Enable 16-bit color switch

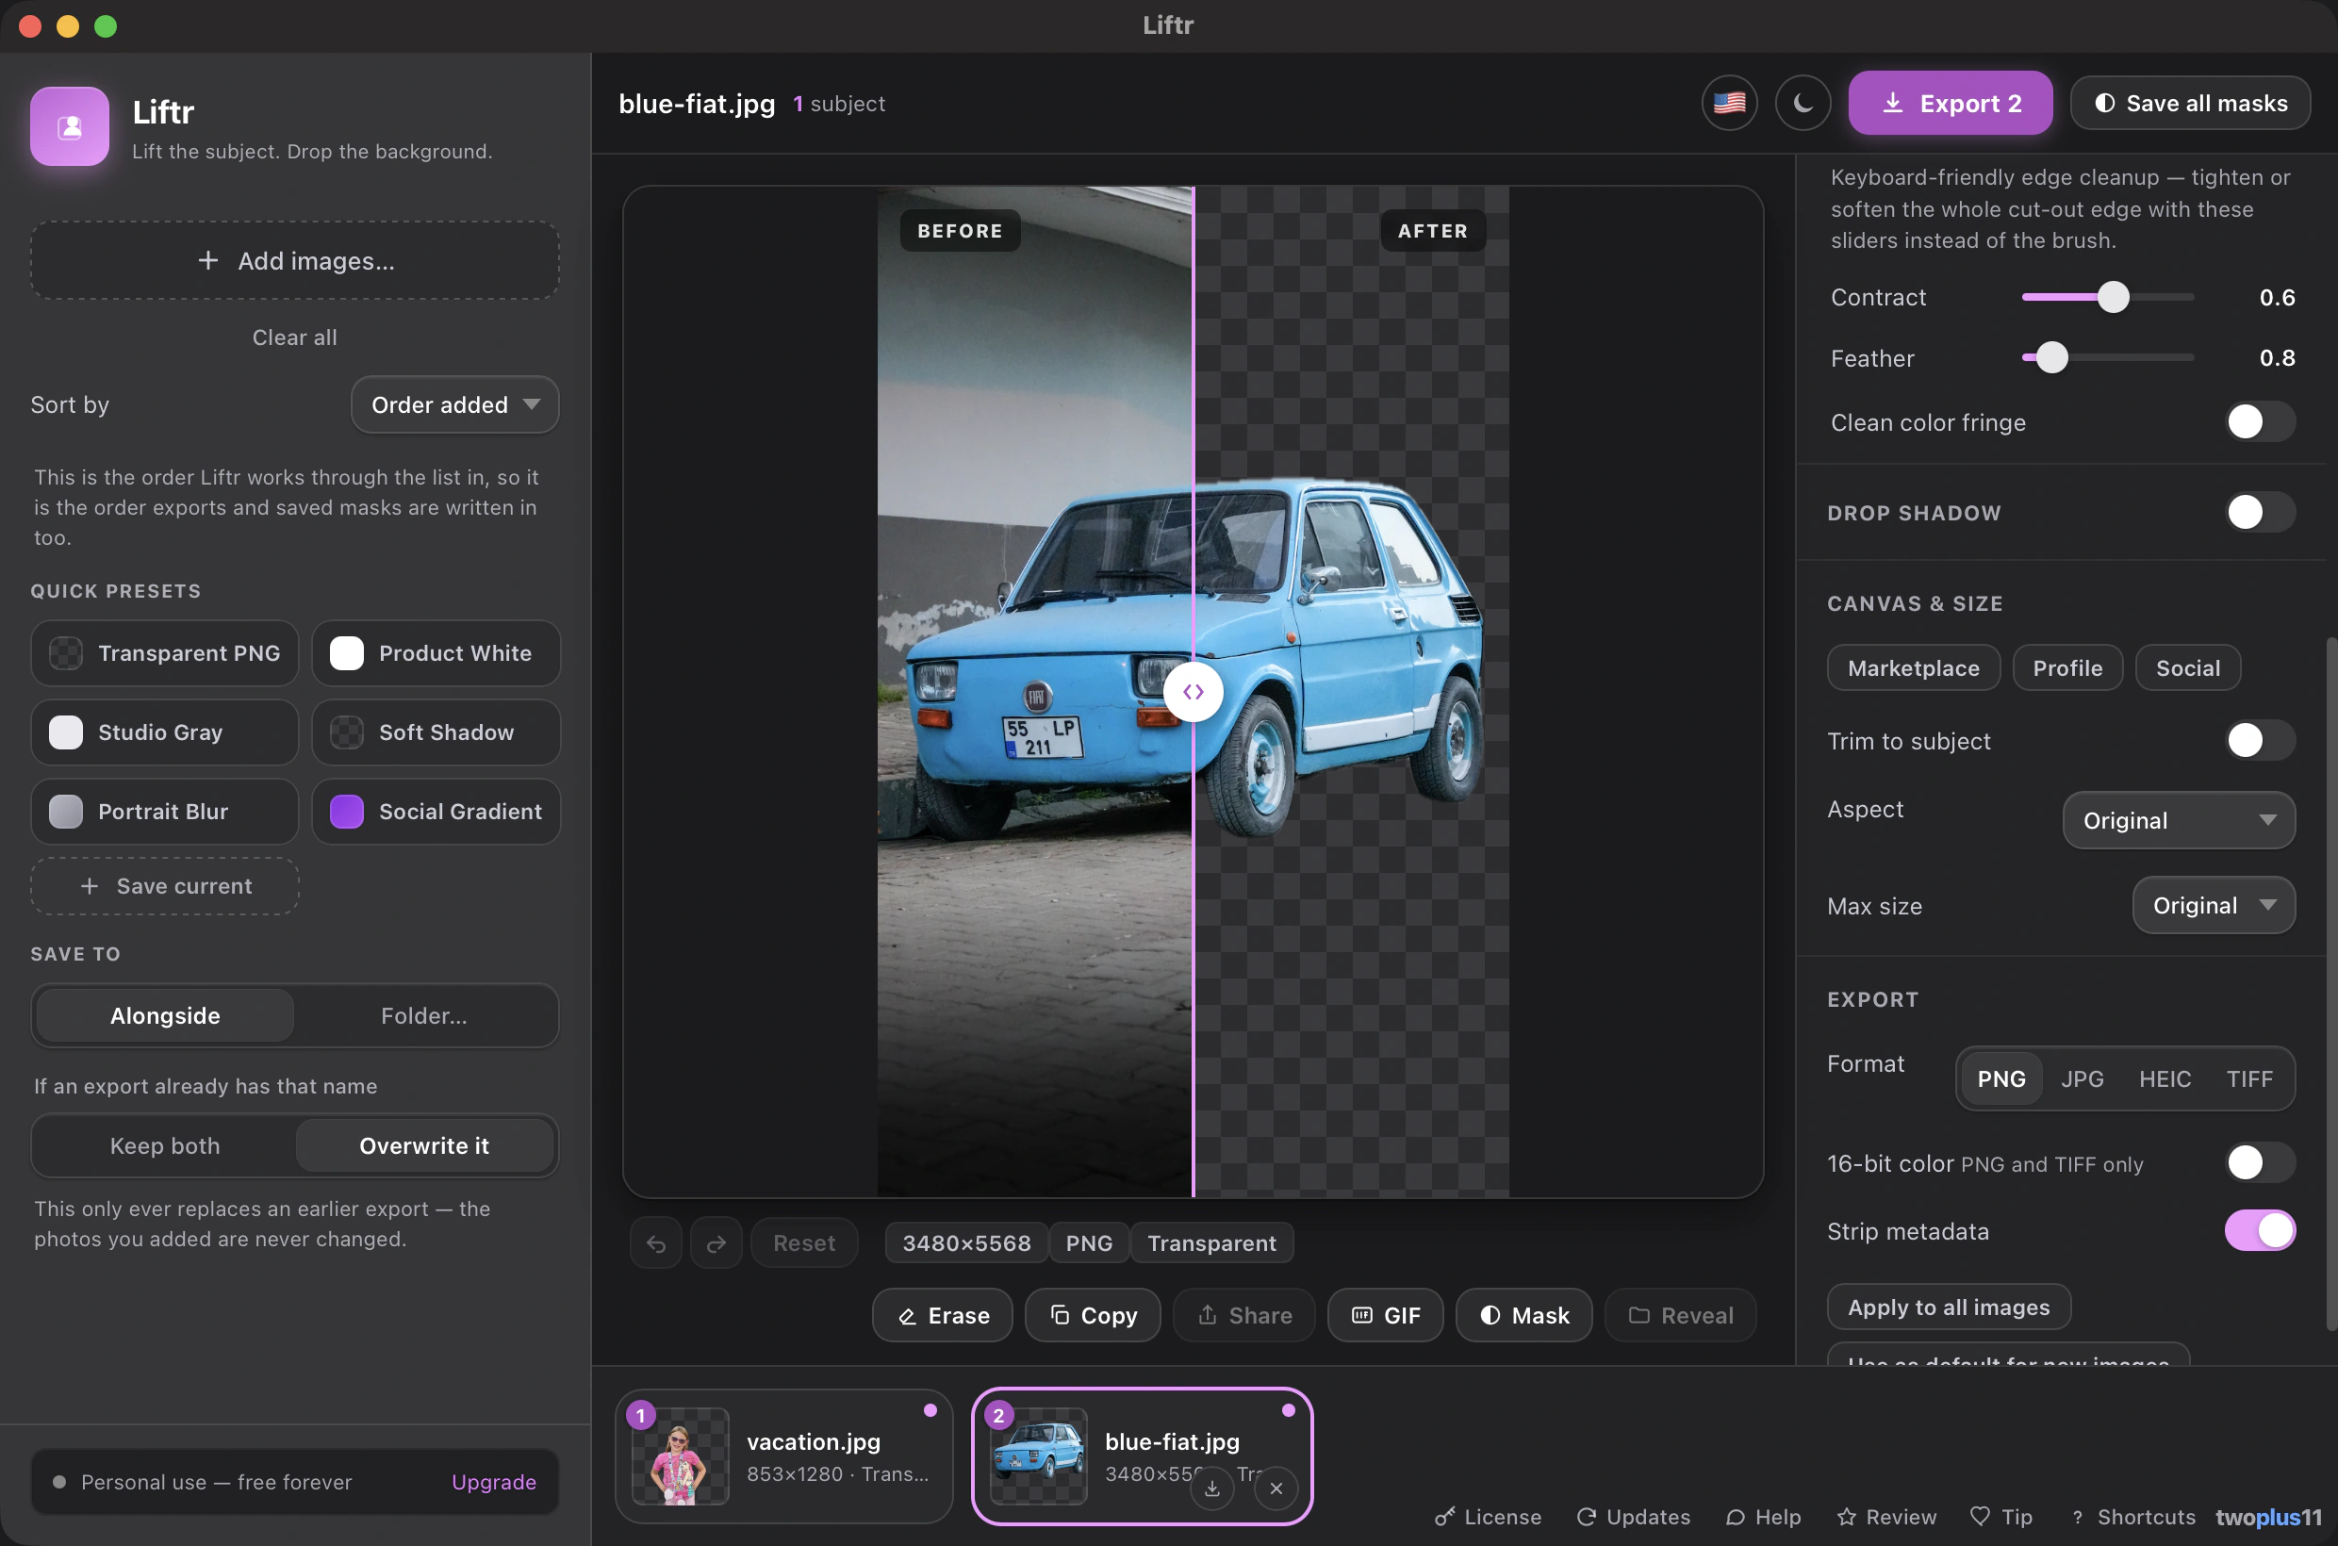tap(2259, 1163)
